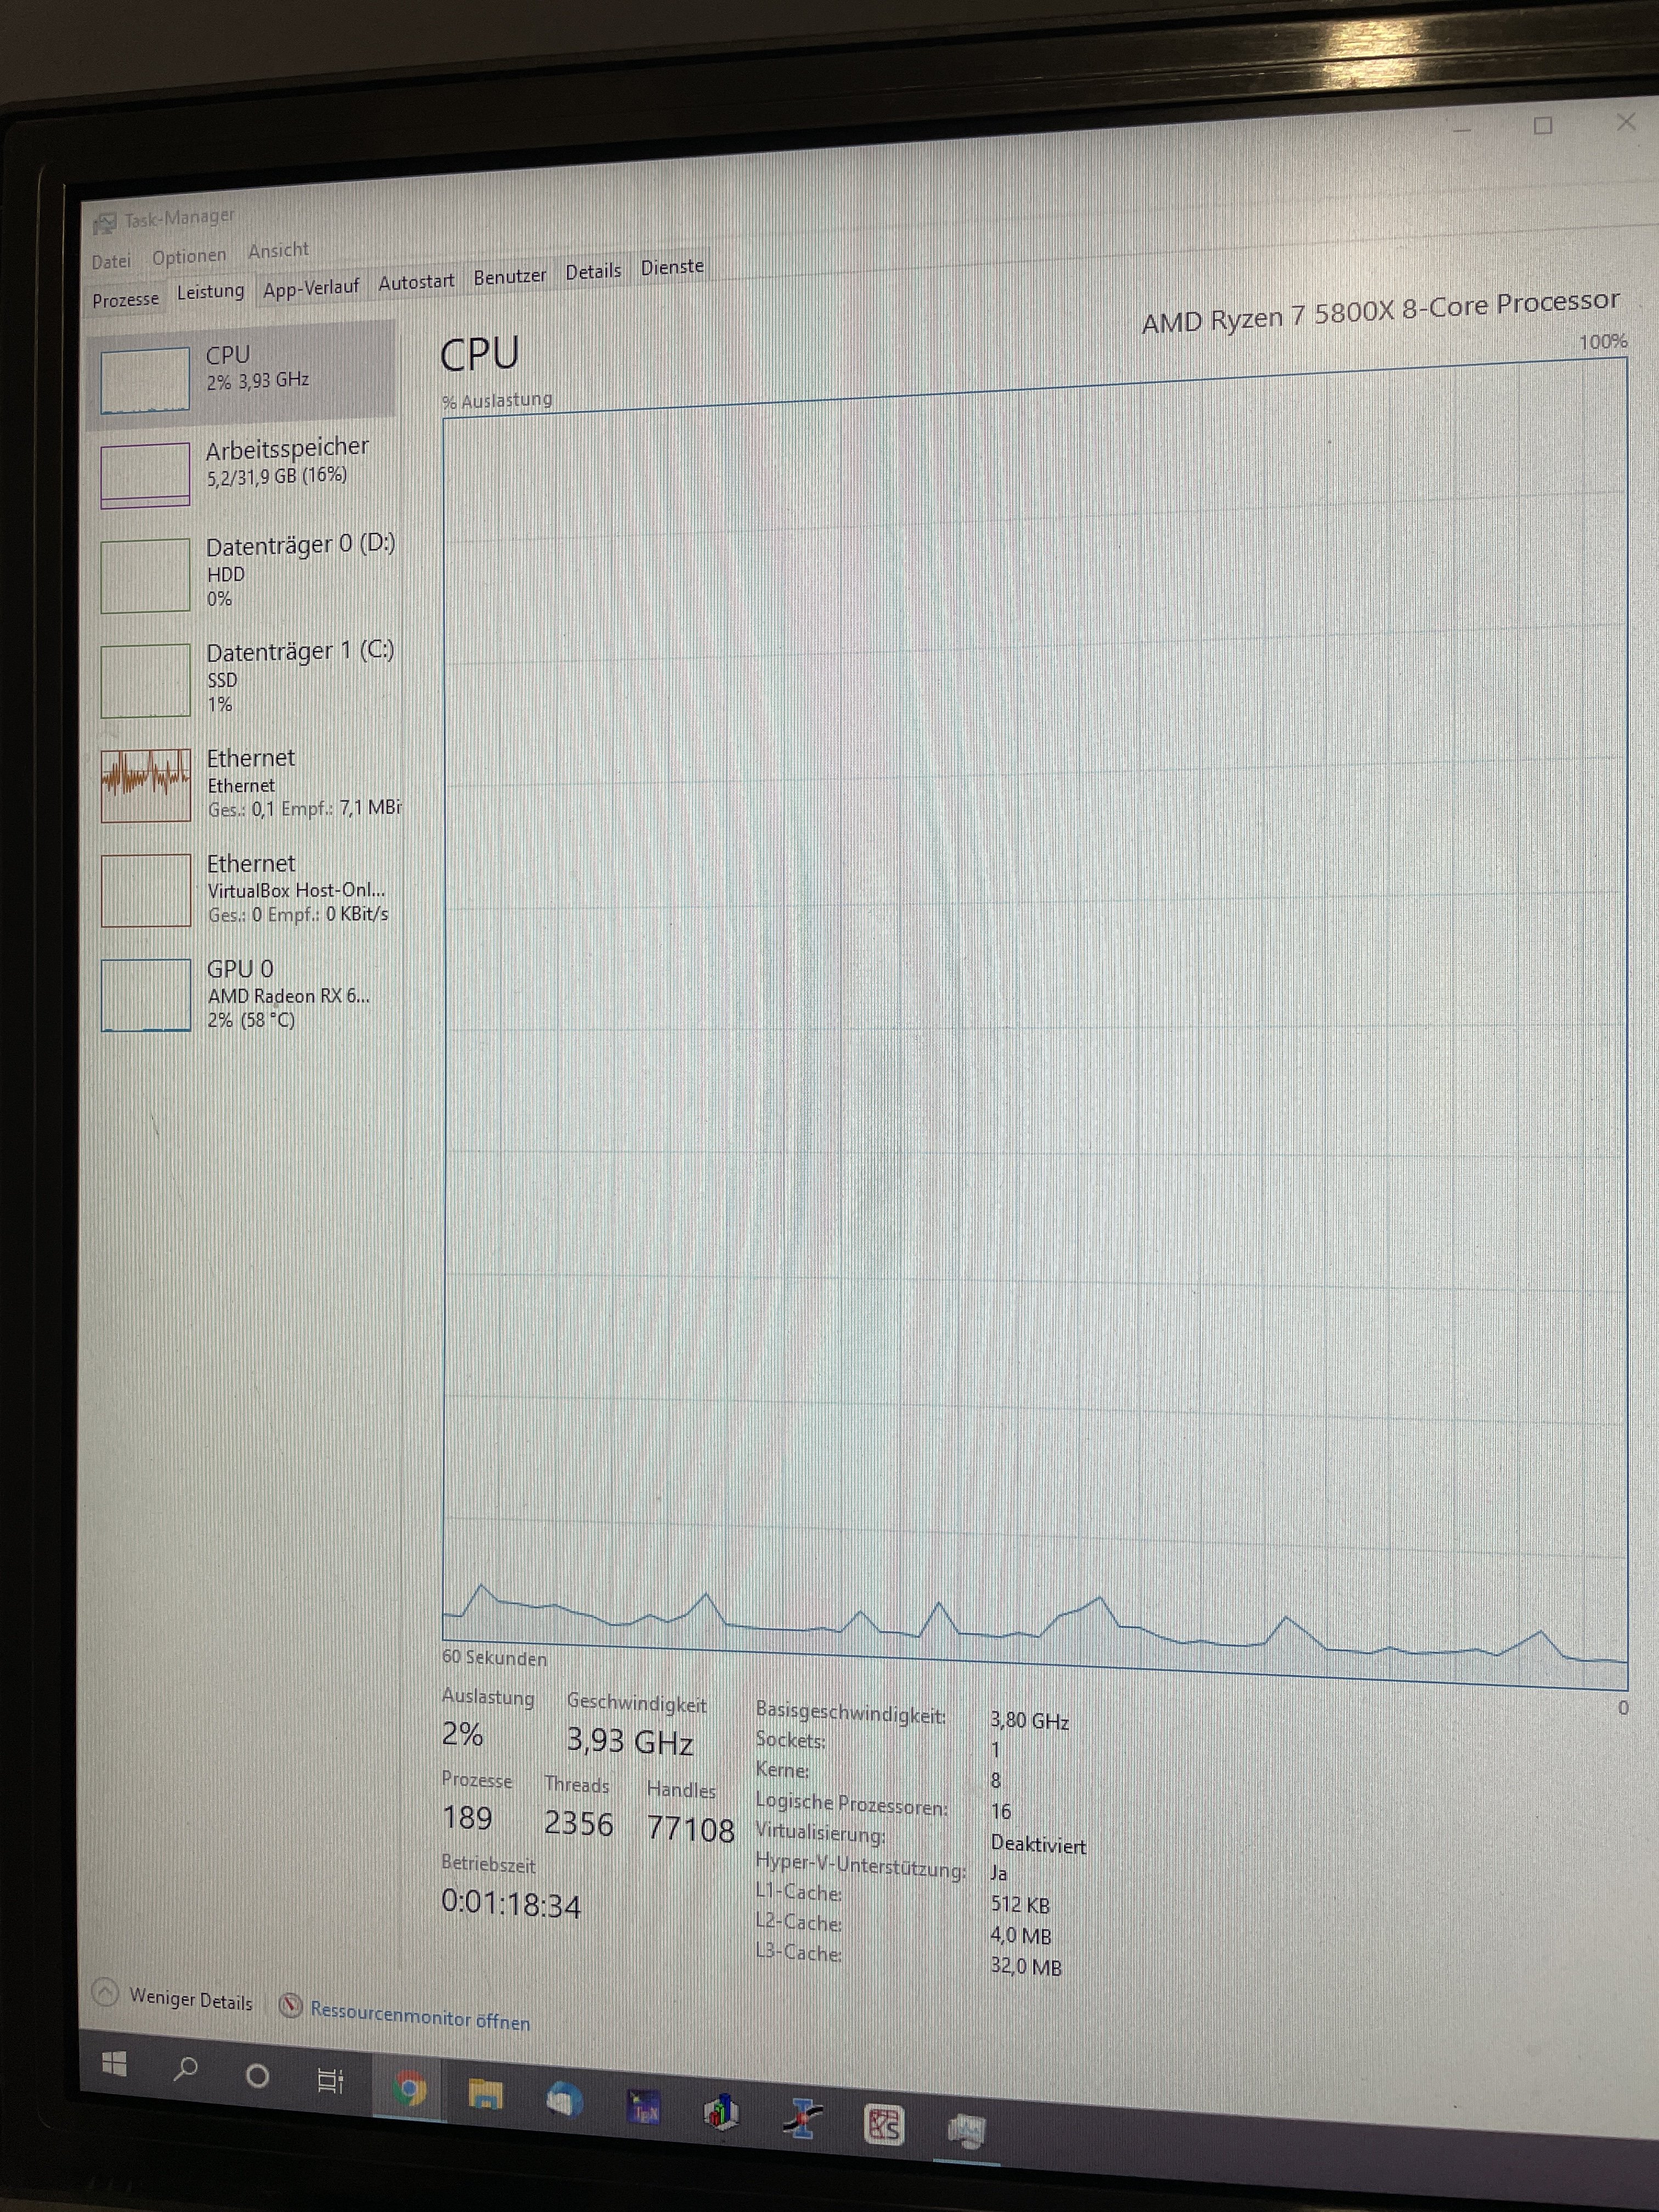Open the Optionen menu
This screenshot has height=2212, width=1659.
pyautogui.click(x=189, y=256)
